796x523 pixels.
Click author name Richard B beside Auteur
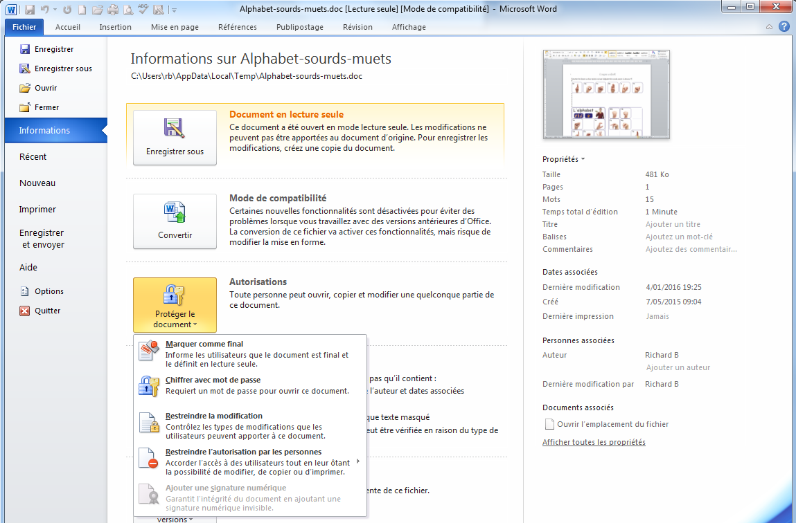[x=662, y=355]
